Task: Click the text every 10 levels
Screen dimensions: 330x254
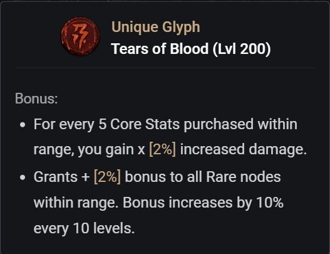Action: pyautogui.click(x=84, y=229)
